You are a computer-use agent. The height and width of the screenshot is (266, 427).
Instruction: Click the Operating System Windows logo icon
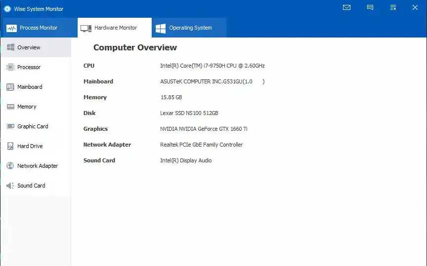click(161, 28)
